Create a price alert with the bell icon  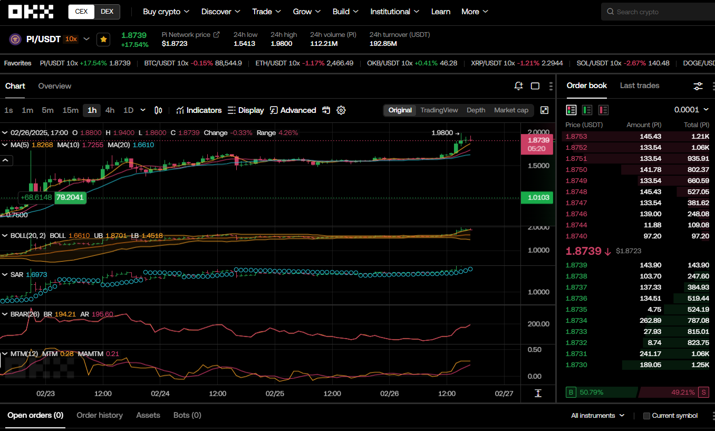[518, 86]
